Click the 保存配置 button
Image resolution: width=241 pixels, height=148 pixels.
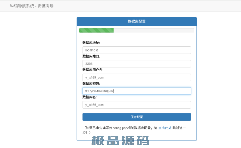[x=137, y=117]
